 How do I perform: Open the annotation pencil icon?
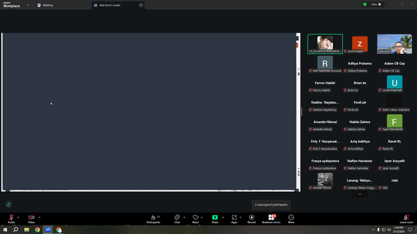coord(8,204)
